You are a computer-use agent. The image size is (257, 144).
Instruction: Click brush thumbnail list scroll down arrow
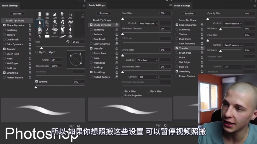point(83,35)
